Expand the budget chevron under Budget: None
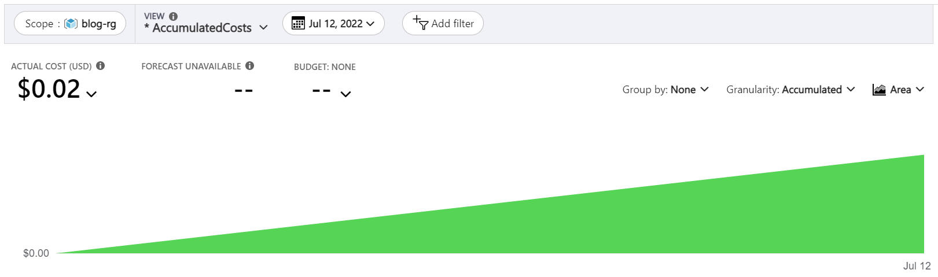 345,94
